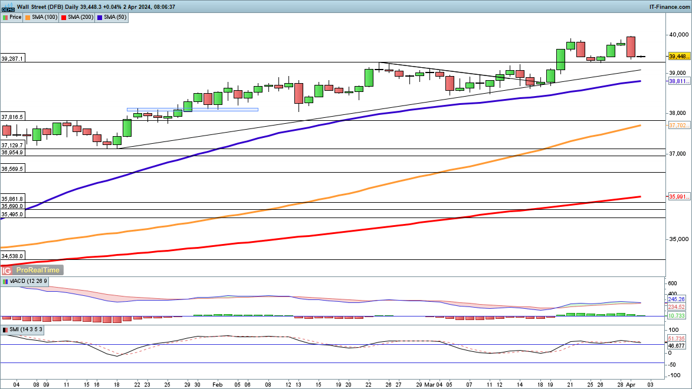Click the large red candle at the April high
Viewport: 692px width, 389px height.
[631, 47]
